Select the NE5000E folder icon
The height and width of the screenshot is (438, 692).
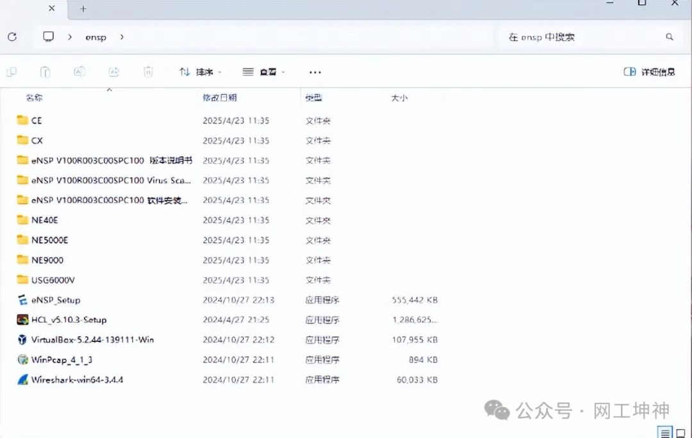[22, 240]
